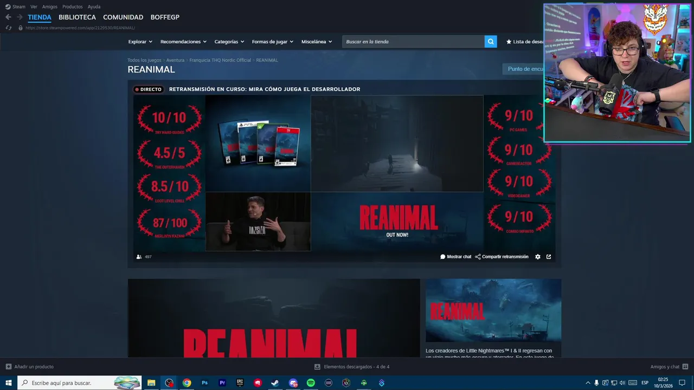Open the BOFFEGP profile tab
The image size is (694, 390).
165,17
